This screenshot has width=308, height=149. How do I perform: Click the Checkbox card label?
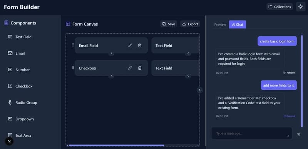coord(87,68)
